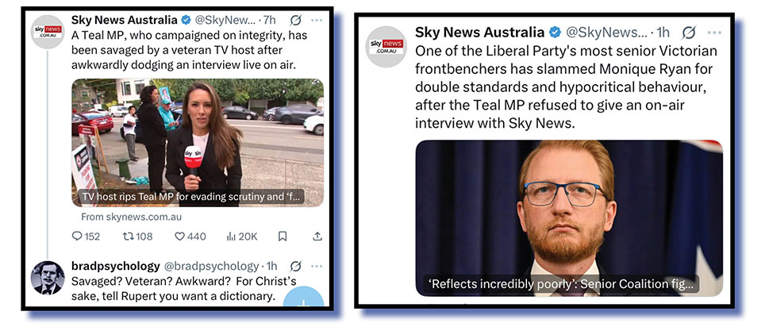Click the reply icon showing 152 comments

(77, 237)
